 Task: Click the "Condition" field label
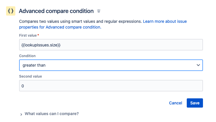tap(27, 56)
